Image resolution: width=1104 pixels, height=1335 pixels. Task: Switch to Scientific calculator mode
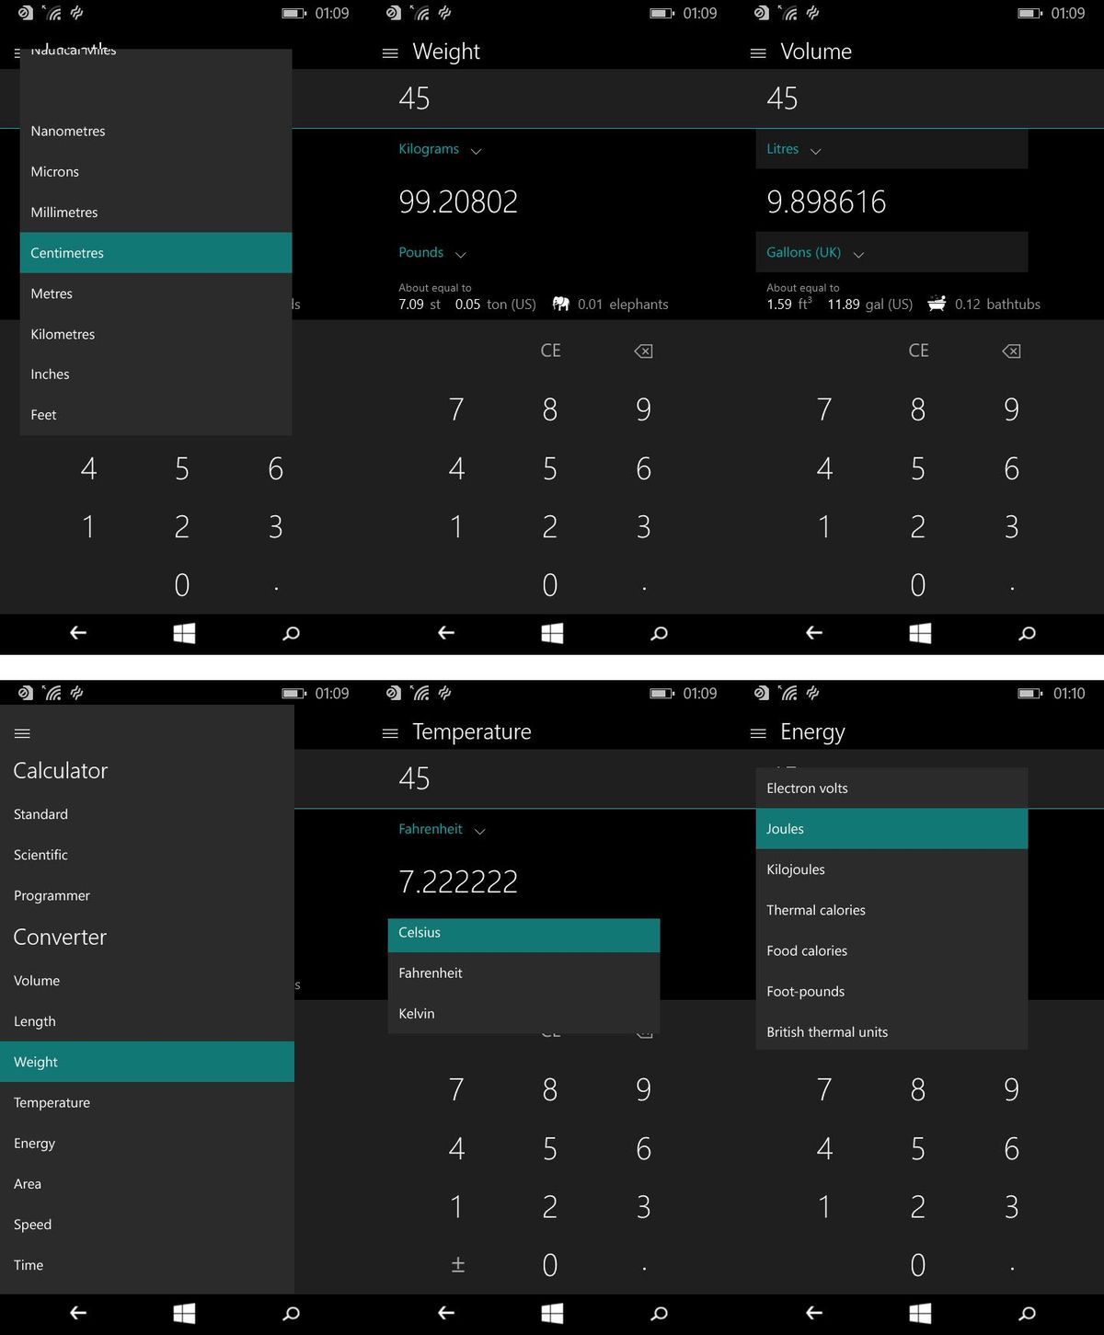click(40, 855)
